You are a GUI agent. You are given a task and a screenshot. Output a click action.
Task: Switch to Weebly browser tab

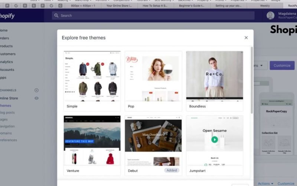coord(265,6)
